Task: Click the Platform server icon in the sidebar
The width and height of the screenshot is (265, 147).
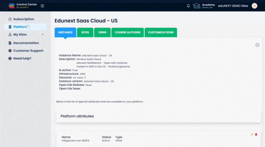Action: click(x=10, y=27)
